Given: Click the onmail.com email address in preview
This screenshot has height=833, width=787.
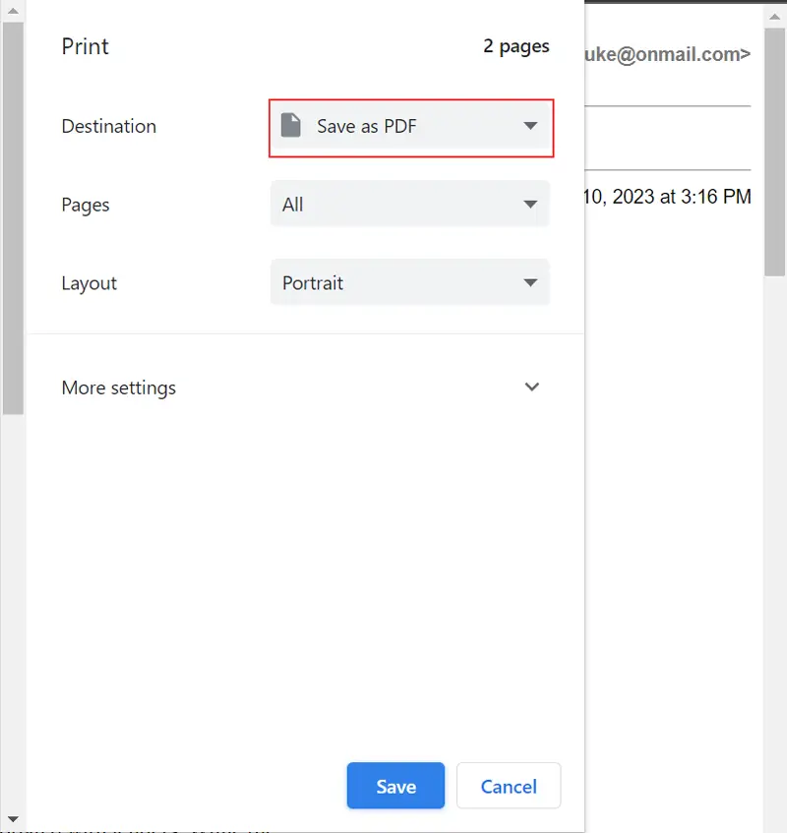Looking at the screenshot, I should point(667,55).
